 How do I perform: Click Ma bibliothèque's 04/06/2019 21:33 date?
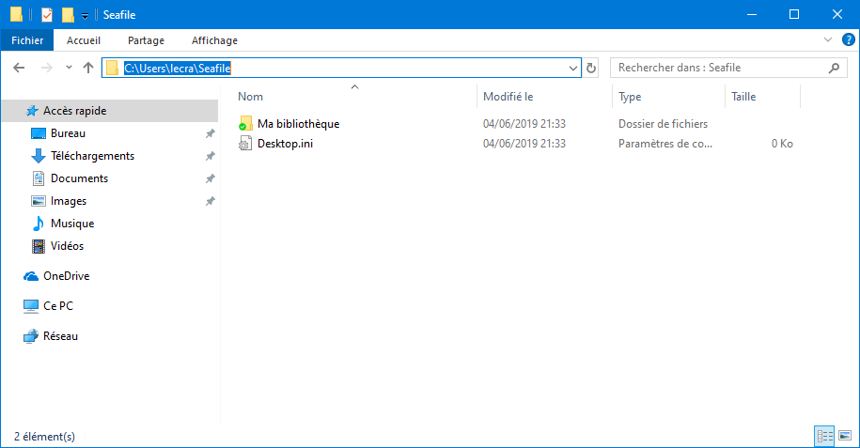coord(524,124)
